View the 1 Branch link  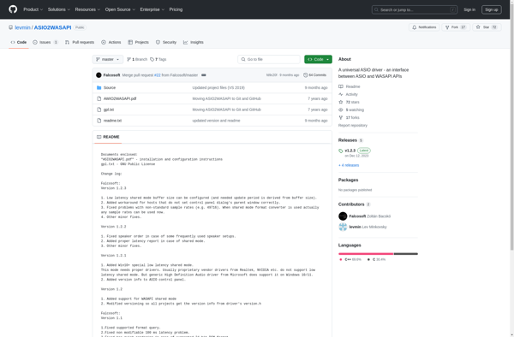pos(137,59)
